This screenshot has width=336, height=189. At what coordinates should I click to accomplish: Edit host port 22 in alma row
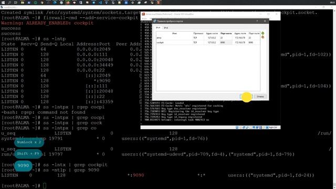[x=226, y=38]
